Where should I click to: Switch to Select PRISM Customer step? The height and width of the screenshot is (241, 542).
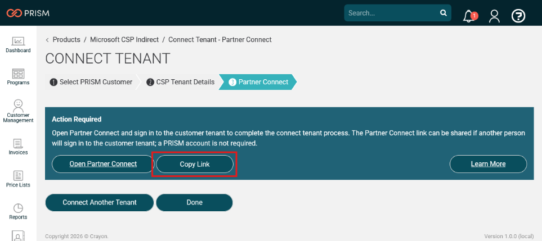pos(91,82)
